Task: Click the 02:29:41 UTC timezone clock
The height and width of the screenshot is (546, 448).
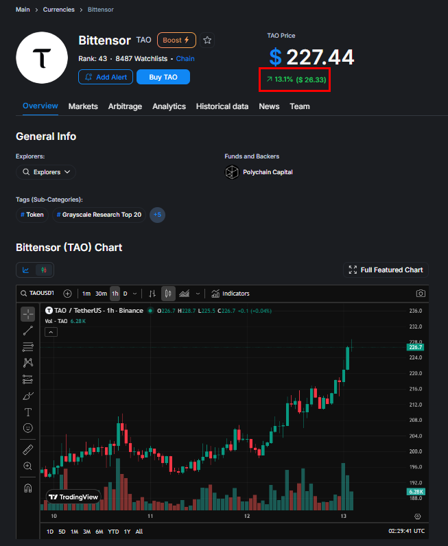Action: 407,532
